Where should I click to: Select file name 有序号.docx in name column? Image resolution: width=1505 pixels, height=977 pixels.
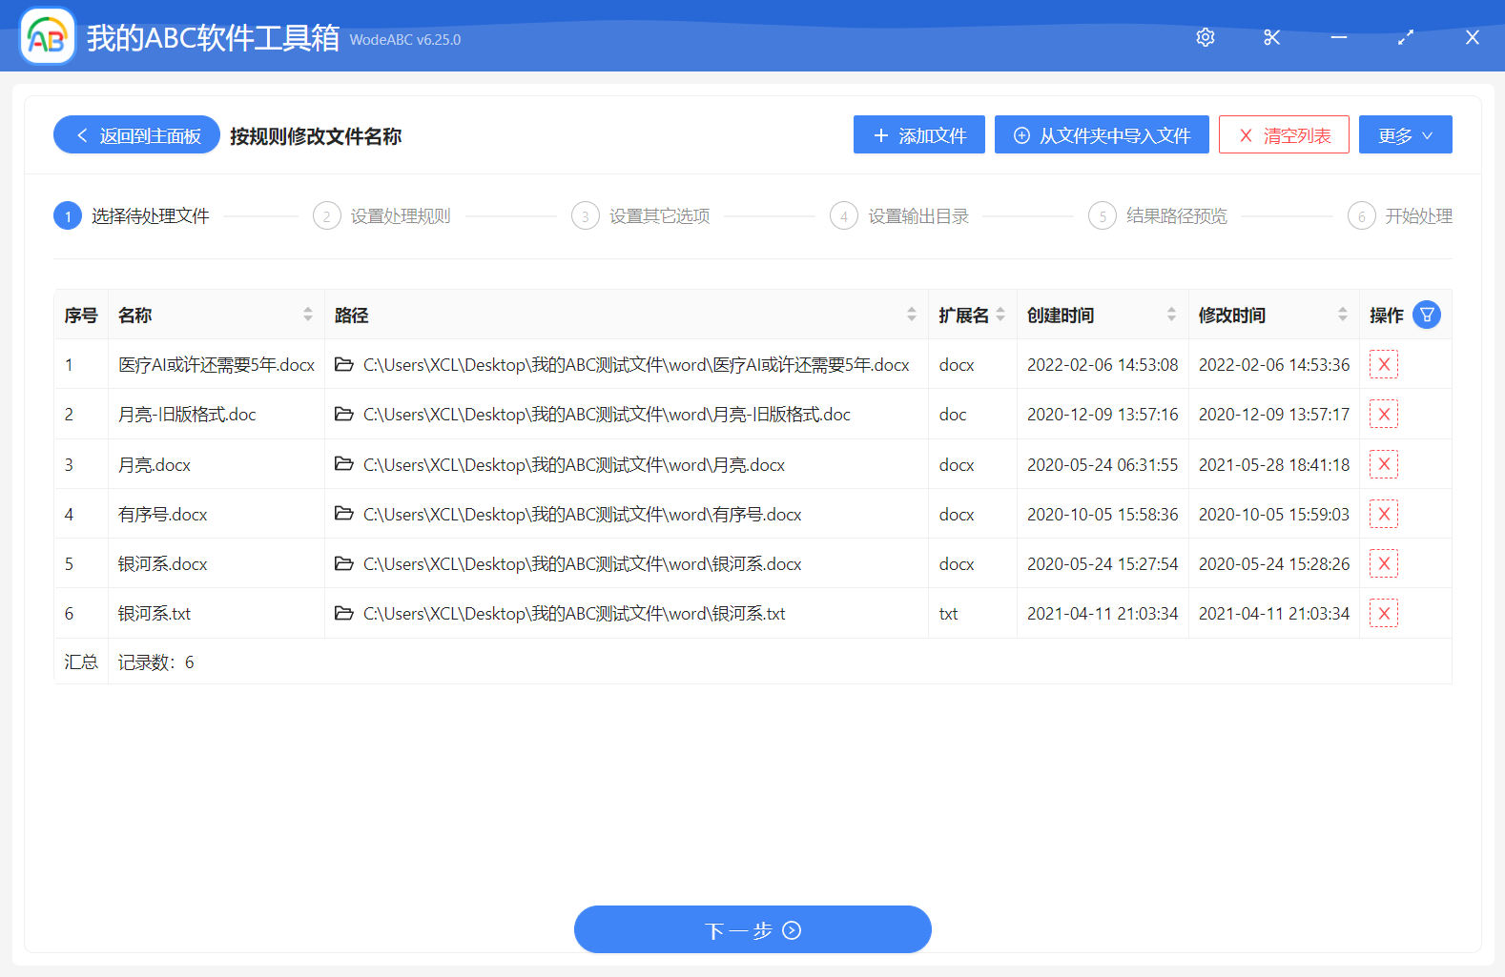point(163,514)
